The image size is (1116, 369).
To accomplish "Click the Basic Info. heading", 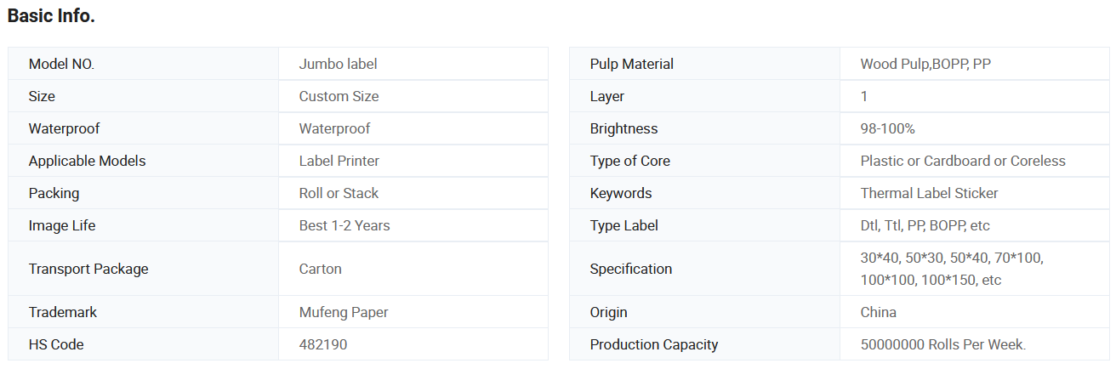I will (x=51, y=16).
